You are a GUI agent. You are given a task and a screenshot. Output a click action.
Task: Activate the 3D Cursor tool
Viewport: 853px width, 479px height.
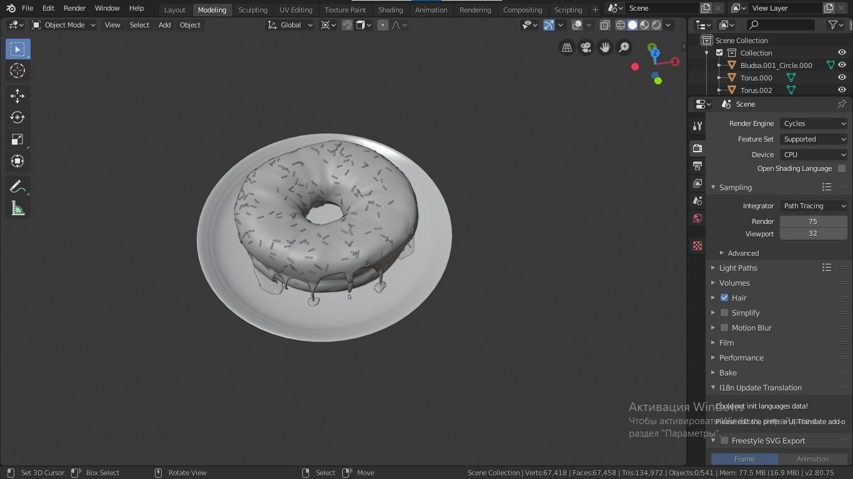click(17, 70)
